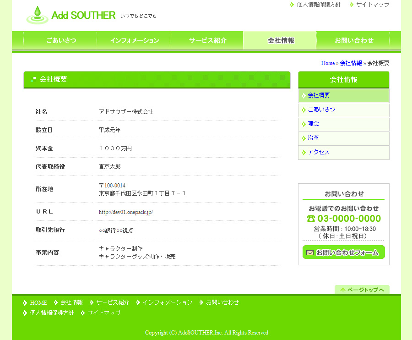Open the http://dev01.onepack.jp/ URL link
412x340 pixels.
pyautogui.click(x=125, y=212)
